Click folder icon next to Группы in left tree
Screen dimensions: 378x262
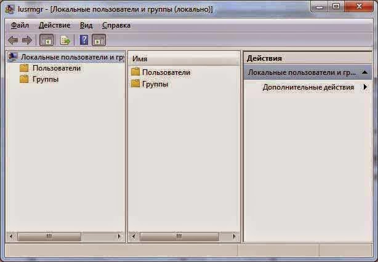point(24,79)
